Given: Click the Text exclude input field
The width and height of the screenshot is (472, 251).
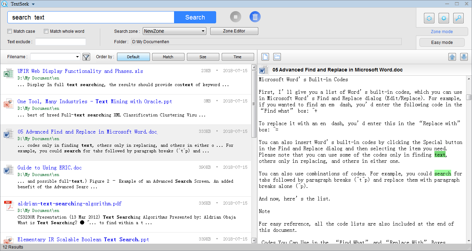Looking at the screenshot, I should coord(60,41).
